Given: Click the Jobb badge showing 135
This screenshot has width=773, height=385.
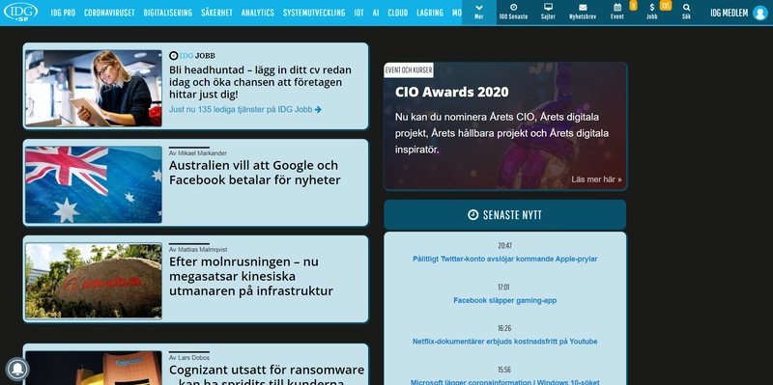Looking at the screenshot, I should (666, 6).
